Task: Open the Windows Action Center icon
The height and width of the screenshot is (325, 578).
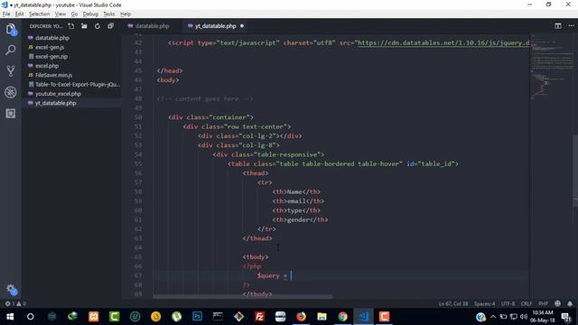Action: coord(566,317)
